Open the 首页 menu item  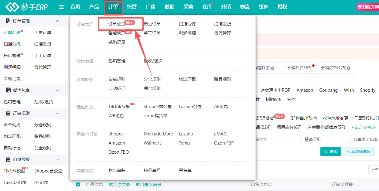(x=75, y=7)
